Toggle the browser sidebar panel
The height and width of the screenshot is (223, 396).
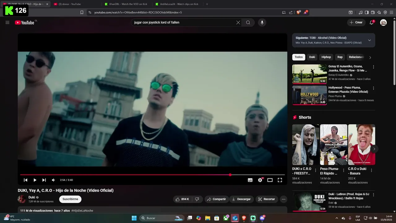367,12
